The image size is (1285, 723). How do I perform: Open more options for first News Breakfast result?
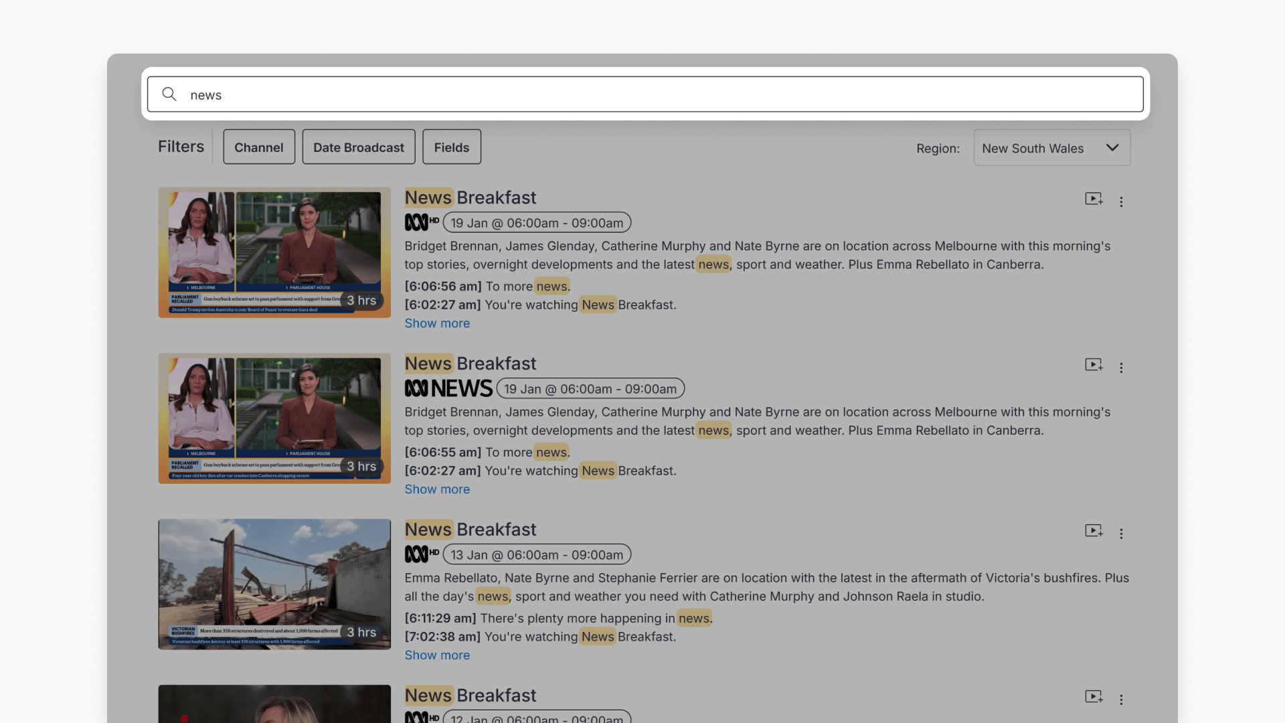(x=1121, y=202)
